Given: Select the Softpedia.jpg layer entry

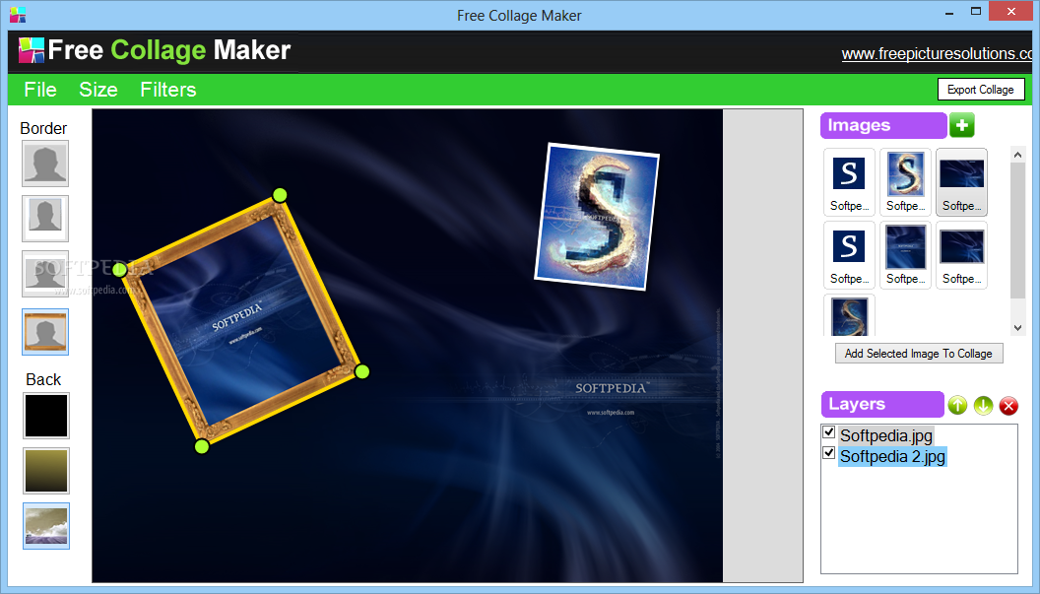Looking at the screenshot, I should (x=886, y=435).
